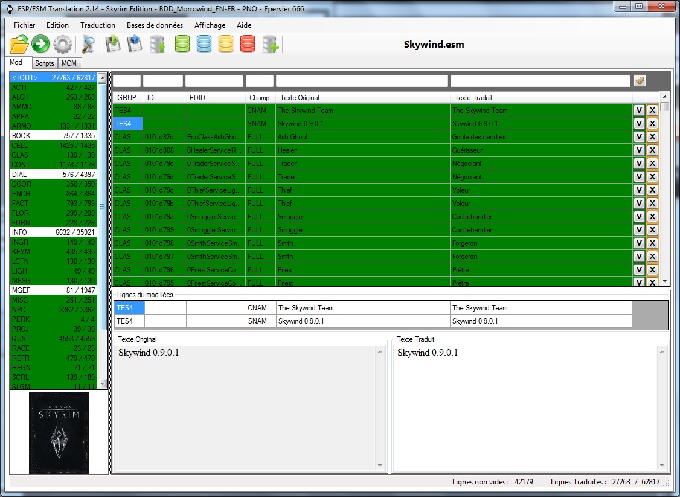Click the V button on the Healer row
The width and height of the screenshot is (680, 497).
(639, 150)
